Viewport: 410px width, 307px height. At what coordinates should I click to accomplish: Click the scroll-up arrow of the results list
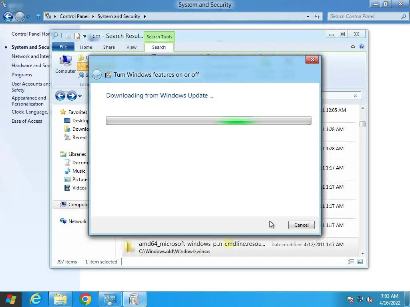coord(363,108)
